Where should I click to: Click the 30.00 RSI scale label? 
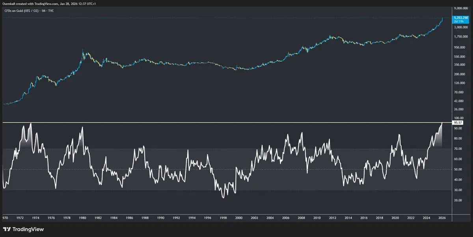458,190
